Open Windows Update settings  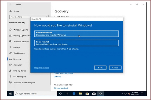tap(21, 30)
